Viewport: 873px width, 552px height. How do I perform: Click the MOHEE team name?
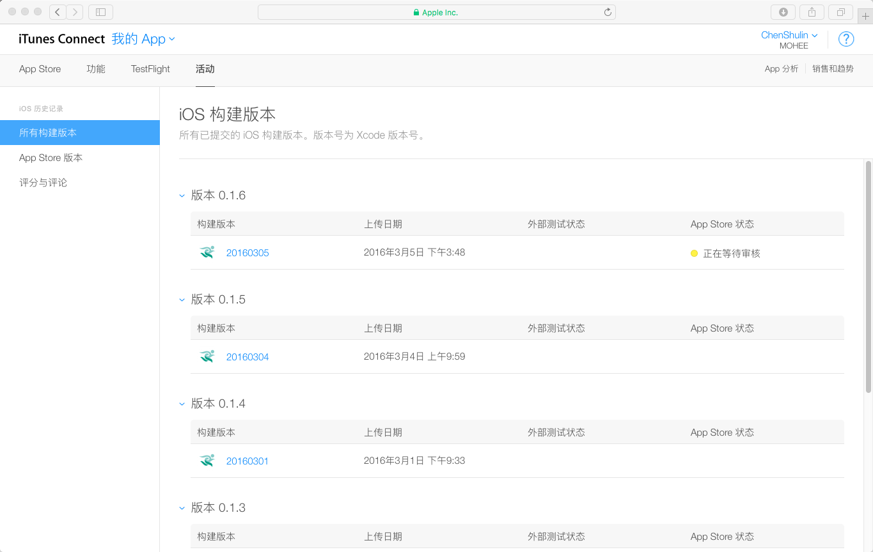794,46
